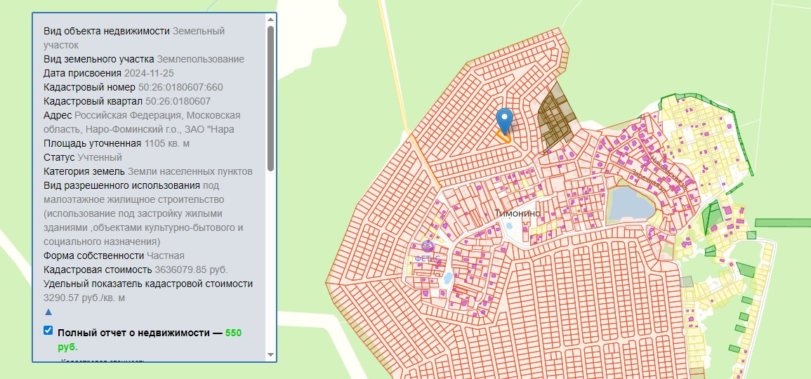The image size is (811, 379).
Task: Click the green 550 руб. price text
Action: (x=150, y=340)
